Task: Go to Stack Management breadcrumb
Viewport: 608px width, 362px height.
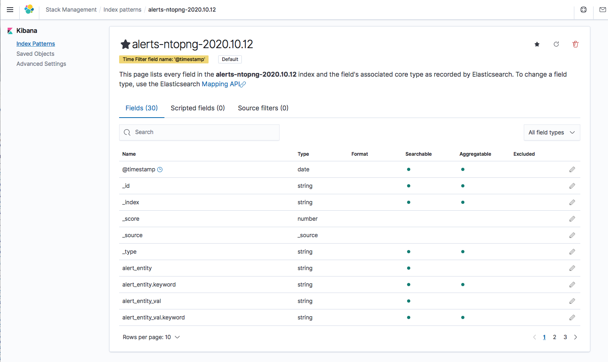Action: click(x=71, y=10)
